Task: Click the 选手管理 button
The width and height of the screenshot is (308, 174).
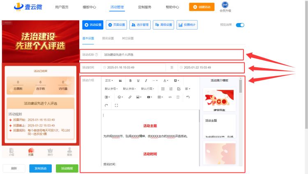Action: pyautogui.click(x=140, y=25)
